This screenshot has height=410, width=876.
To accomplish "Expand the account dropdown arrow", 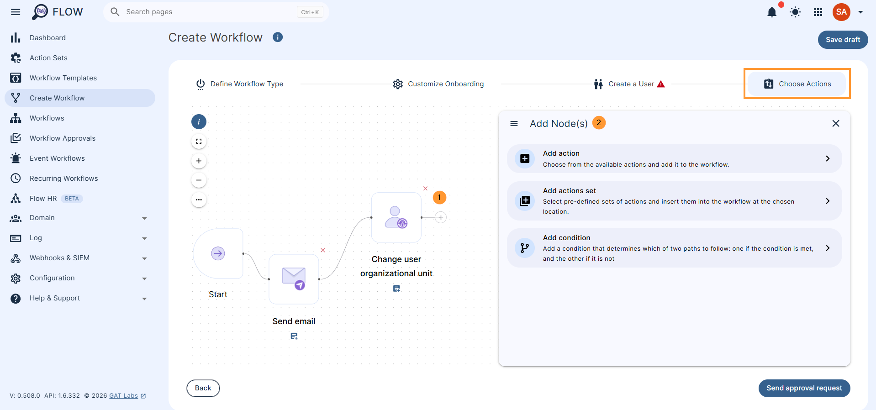I will 860,12.
